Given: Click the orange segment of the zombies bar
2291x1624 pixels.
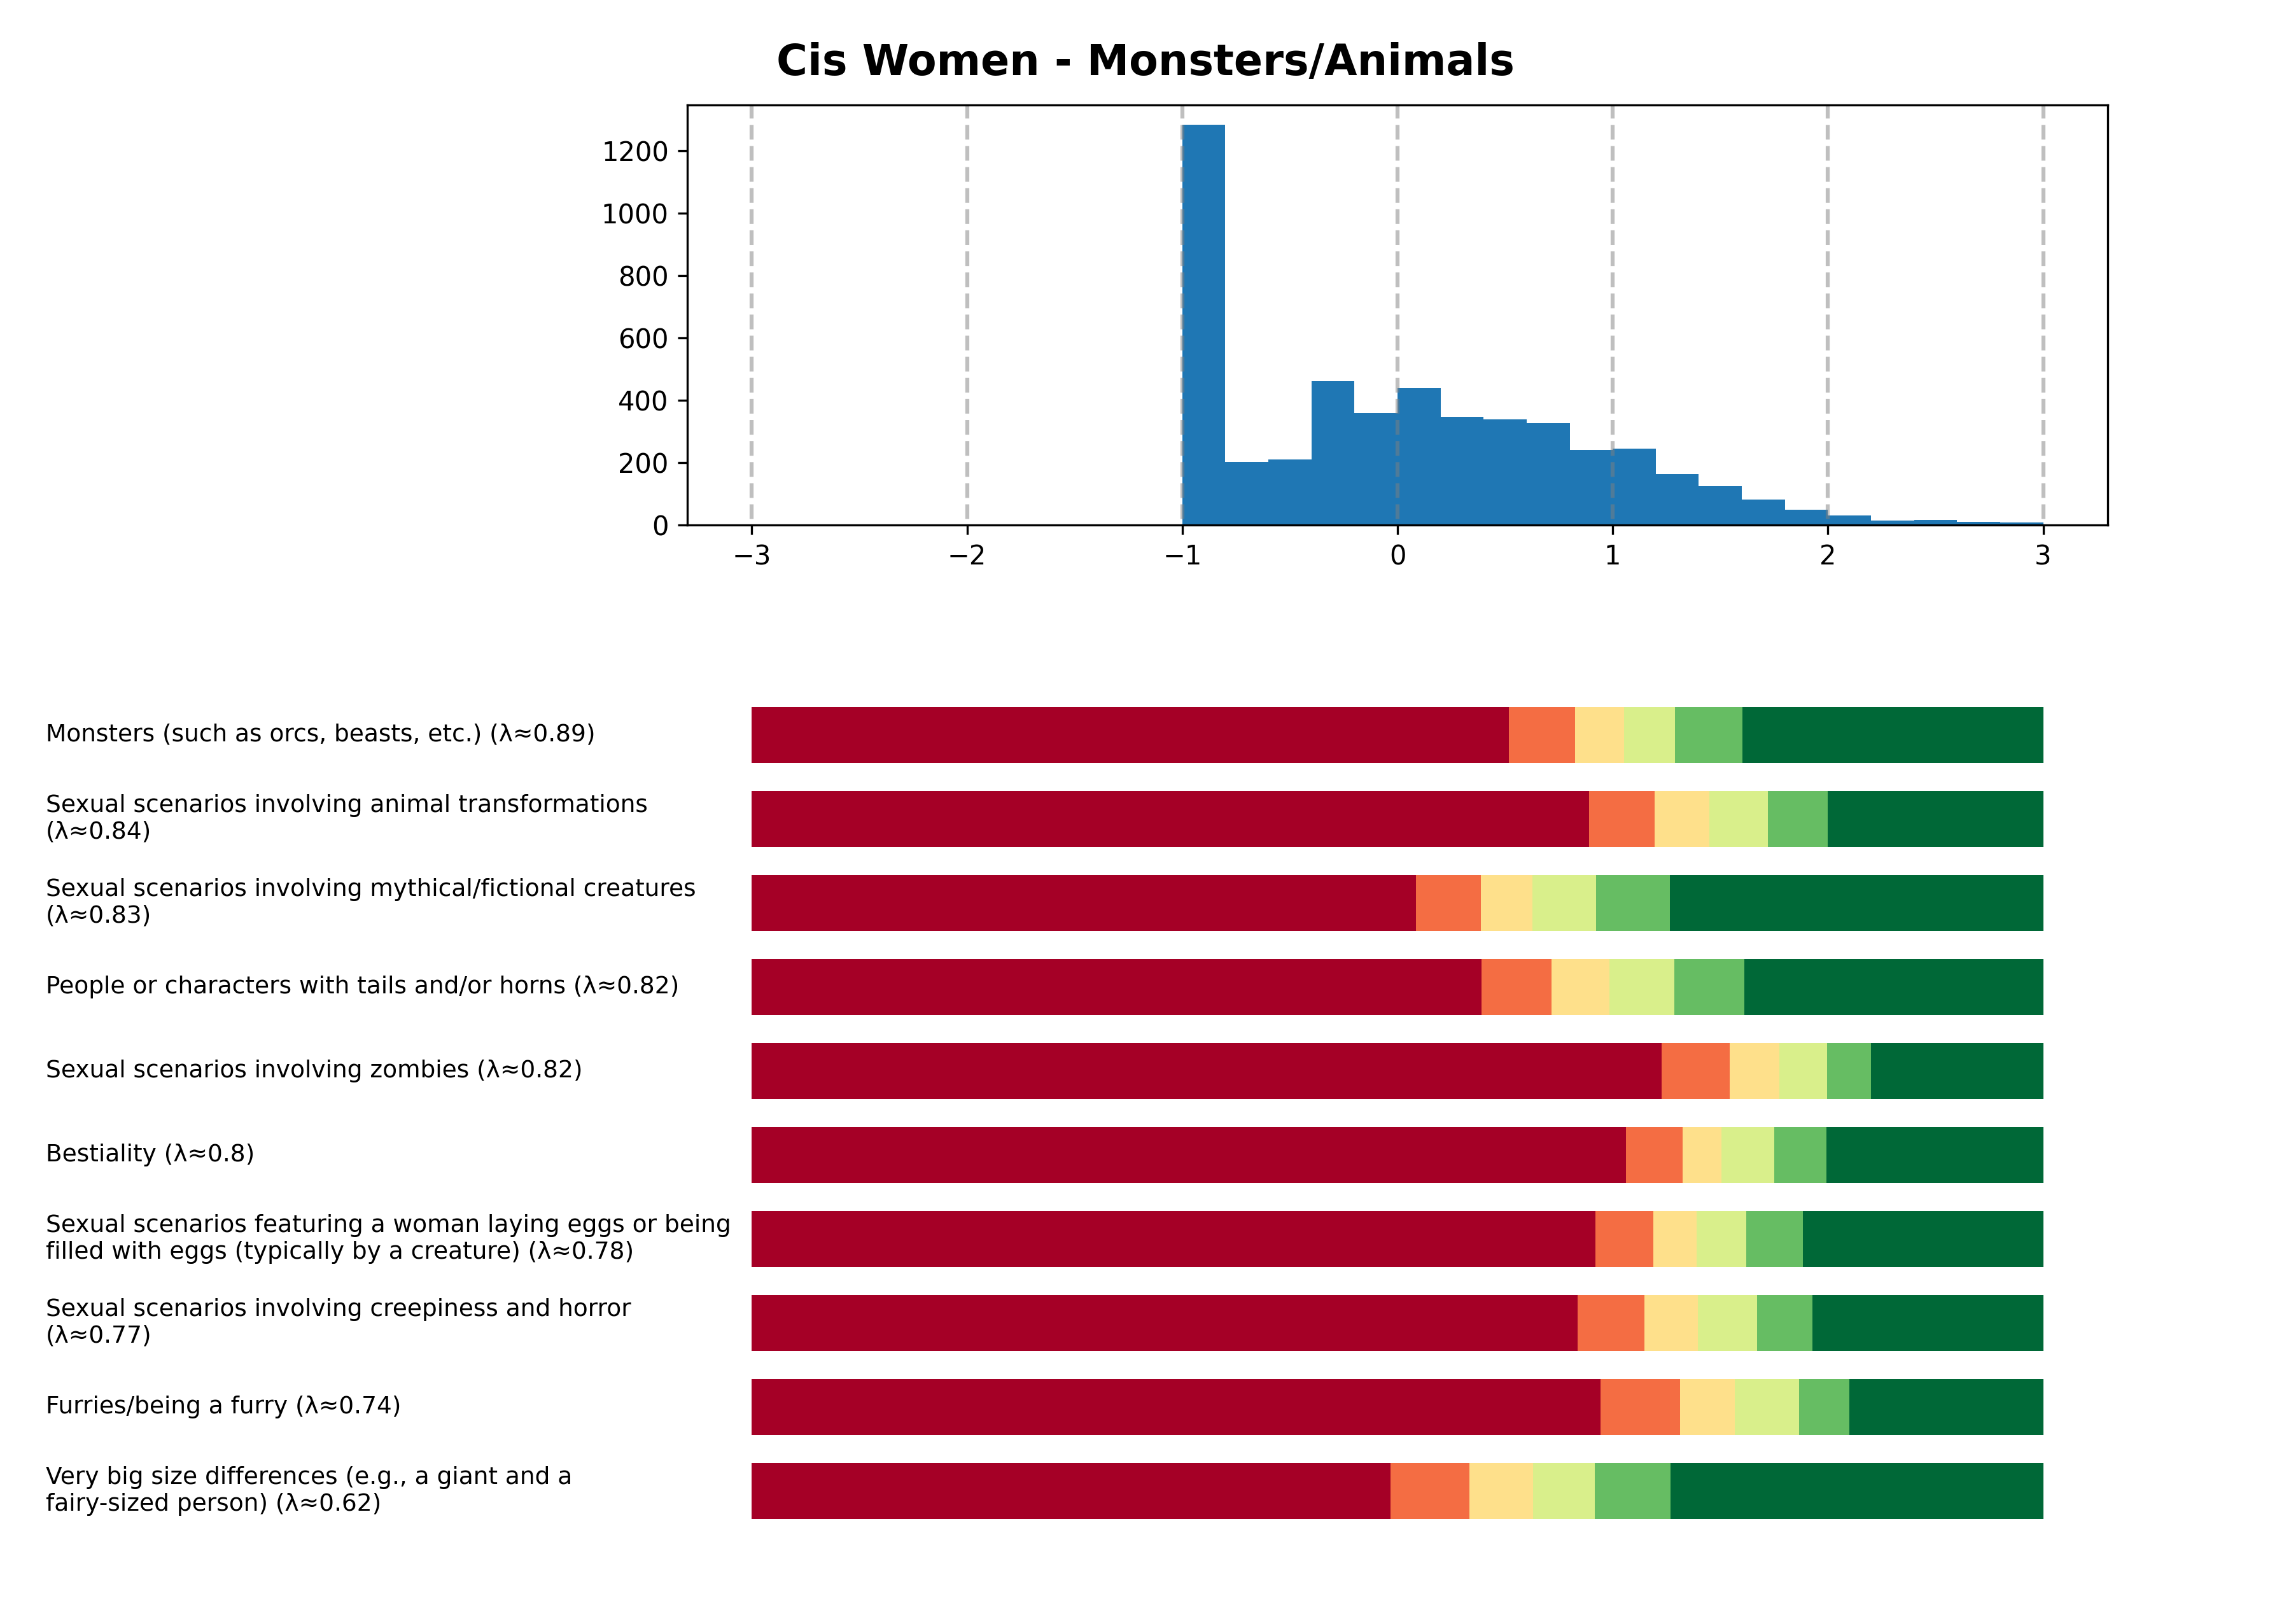Looking at the screenshot, I should (1695, 1071).
